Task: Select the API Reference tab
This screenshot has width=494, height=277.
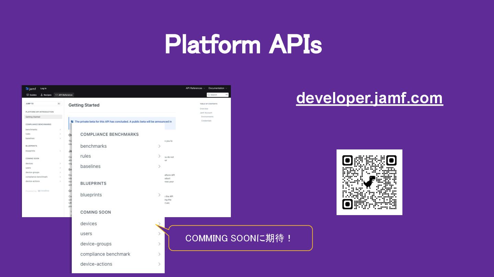Action: point(64,95)
